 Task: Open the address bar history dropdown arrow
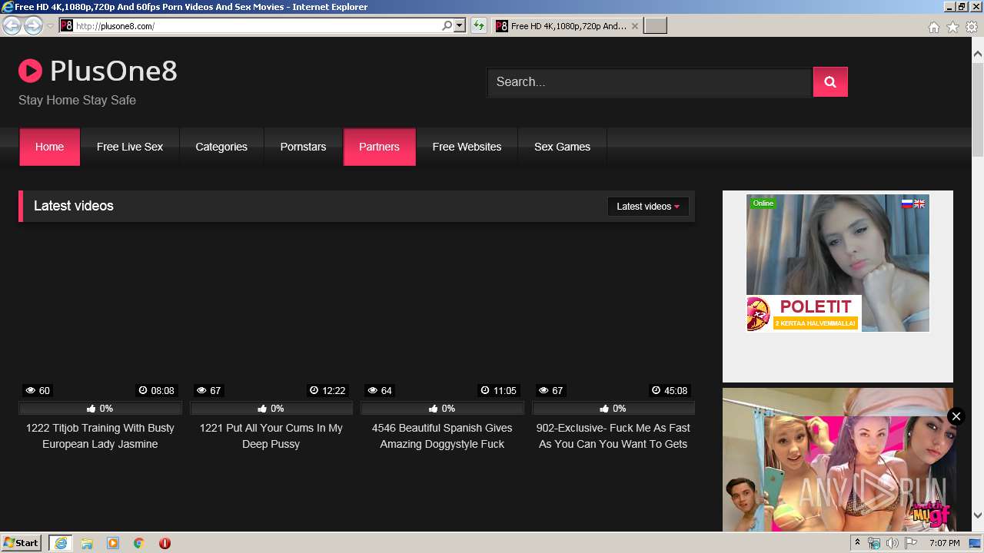[x=460, y=26]
